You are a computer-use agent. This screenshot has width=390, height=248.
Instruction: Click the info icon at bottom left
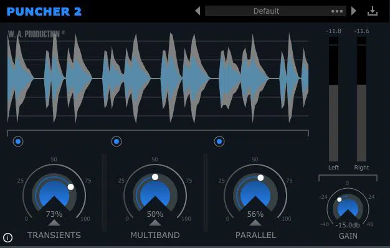(x=8, y=238)
